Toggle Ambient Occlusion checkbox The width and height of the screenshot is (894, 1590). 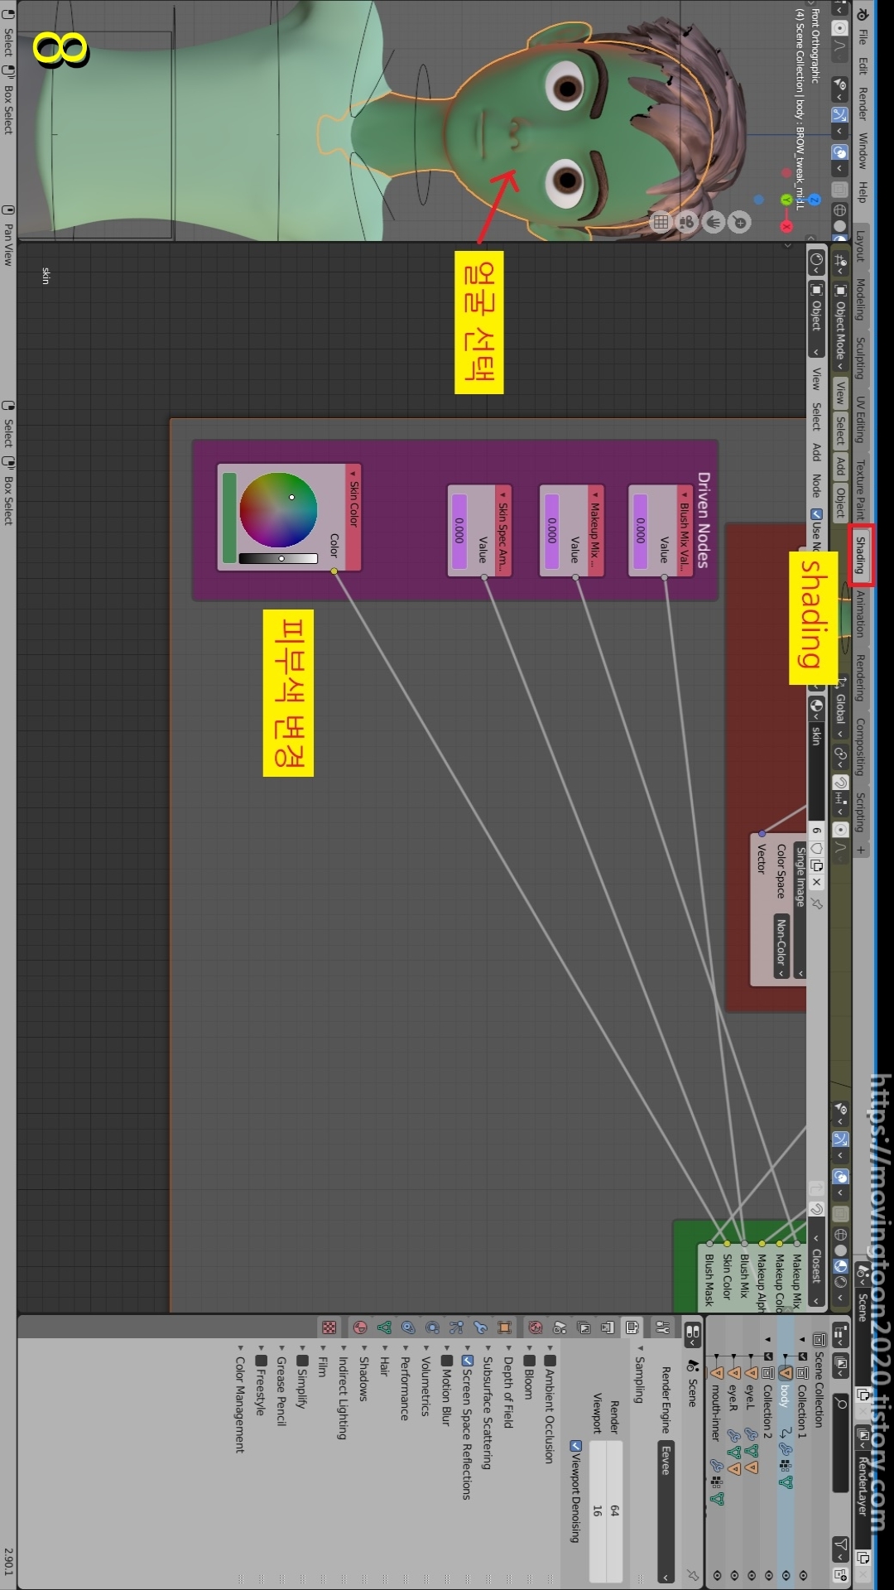(x=550, y=1361)
